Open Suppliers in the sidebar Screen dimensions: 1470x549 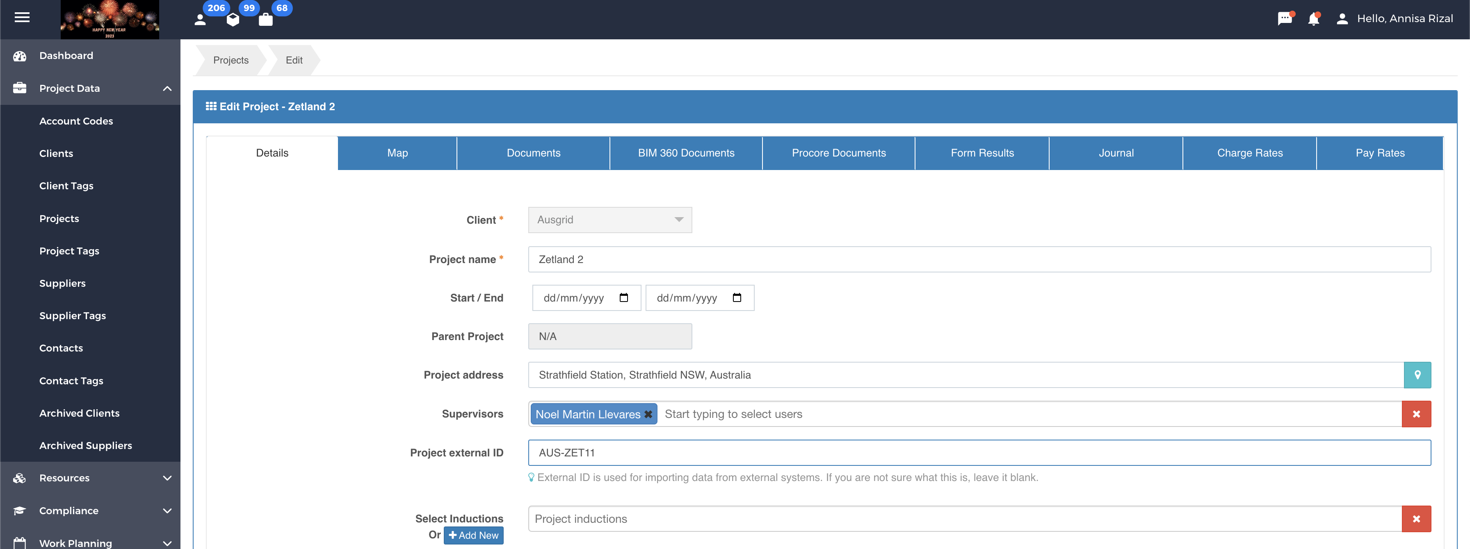(62, 284)
